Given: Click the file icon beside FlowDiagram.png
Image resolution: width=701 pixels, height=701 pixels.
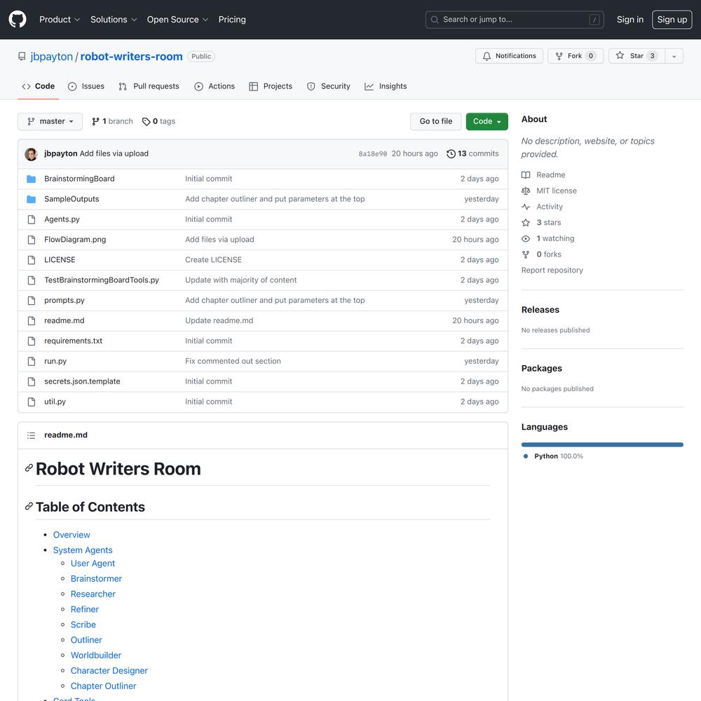Looking at the screenshot, I should tap(32, 240).
